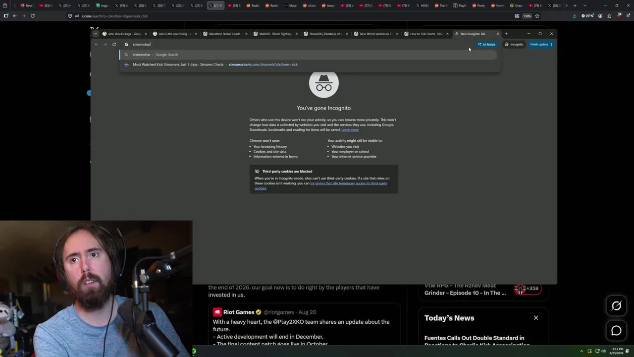634x357 pixels.
Task: Close the New Incognito Tab
Action: pos(498,34)
